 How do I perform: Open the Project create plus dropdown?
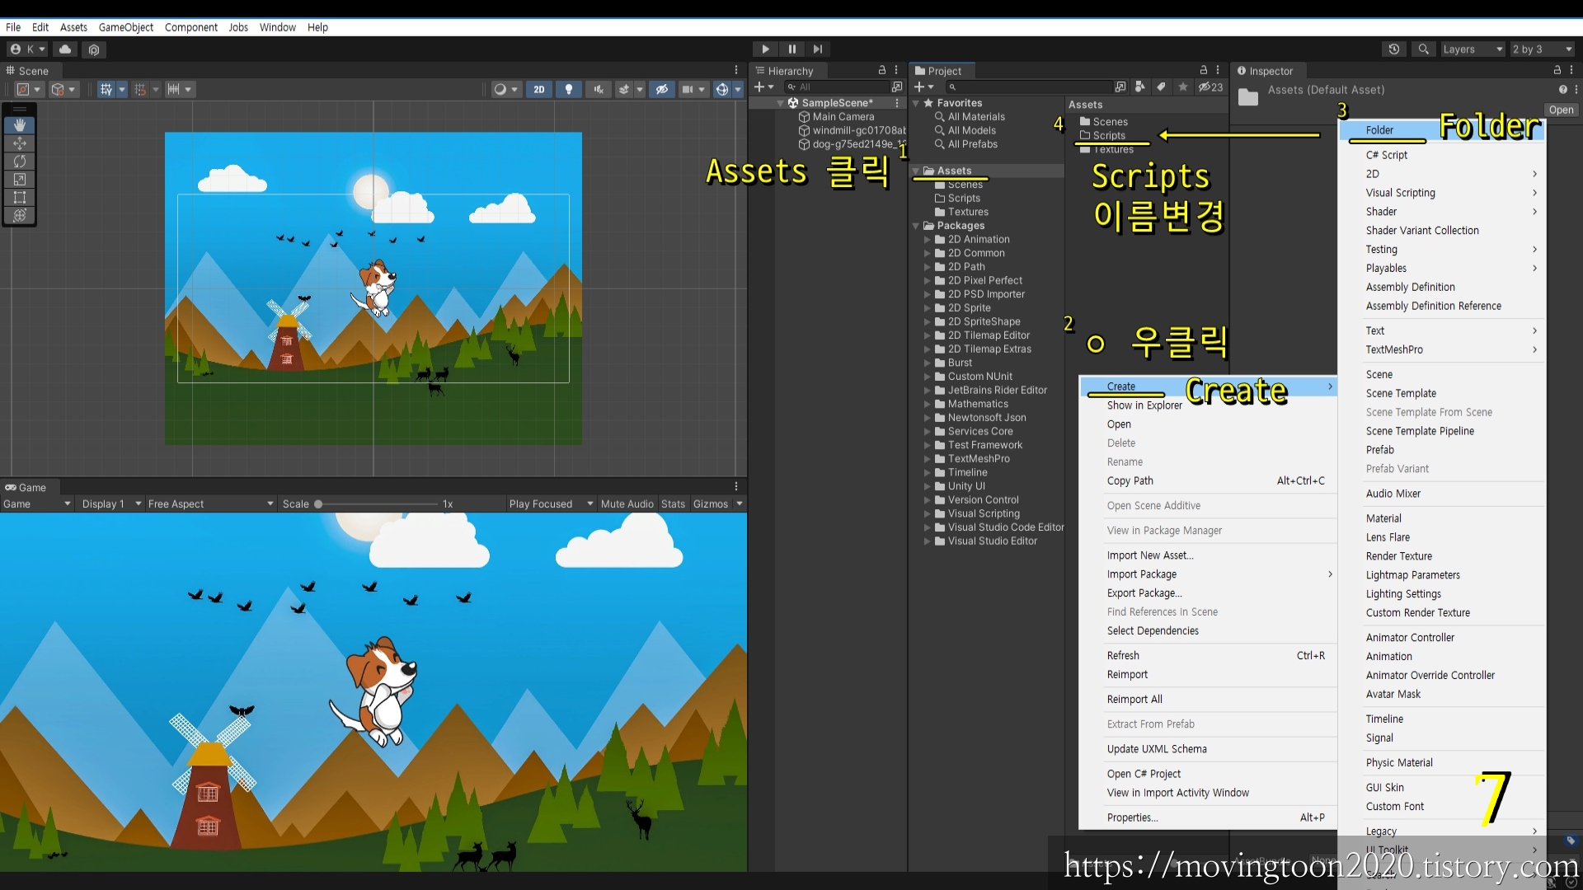click(924, 87)
